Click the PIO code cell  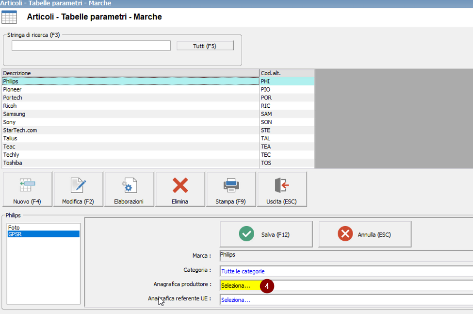(287, 89)
